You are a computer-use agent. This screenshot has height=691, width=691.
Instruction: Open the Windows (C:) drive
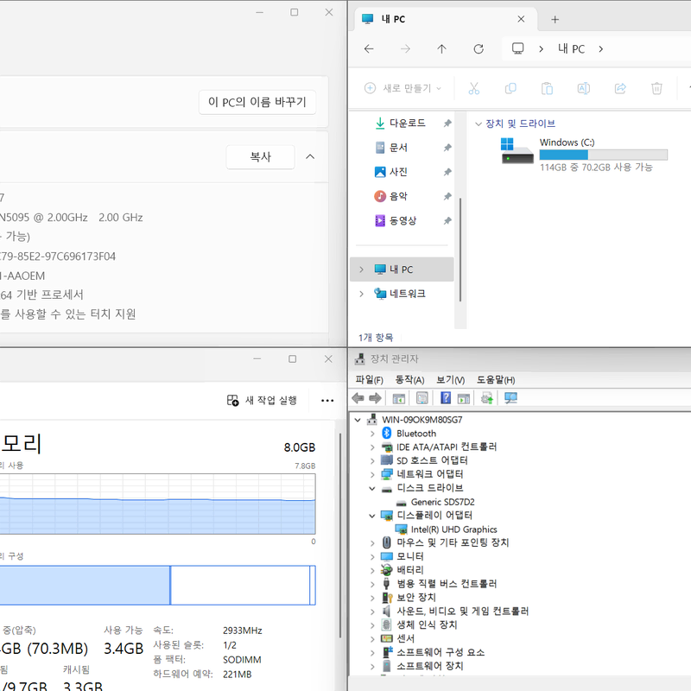(x=585, y=155)
